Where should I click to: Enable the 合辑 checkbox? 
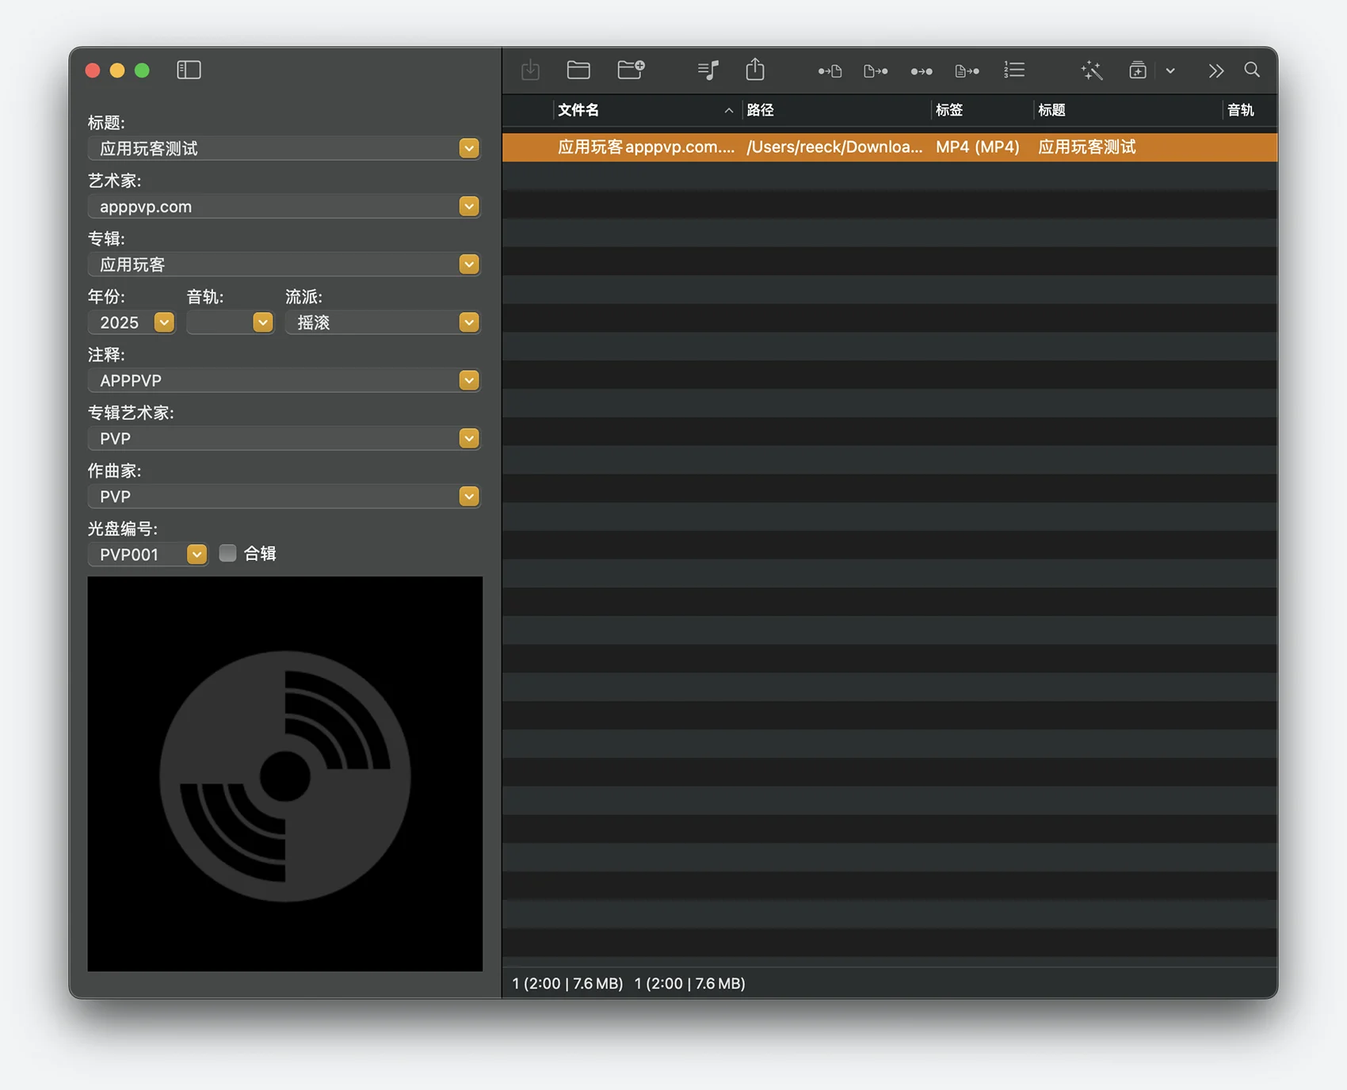point(227,553)
